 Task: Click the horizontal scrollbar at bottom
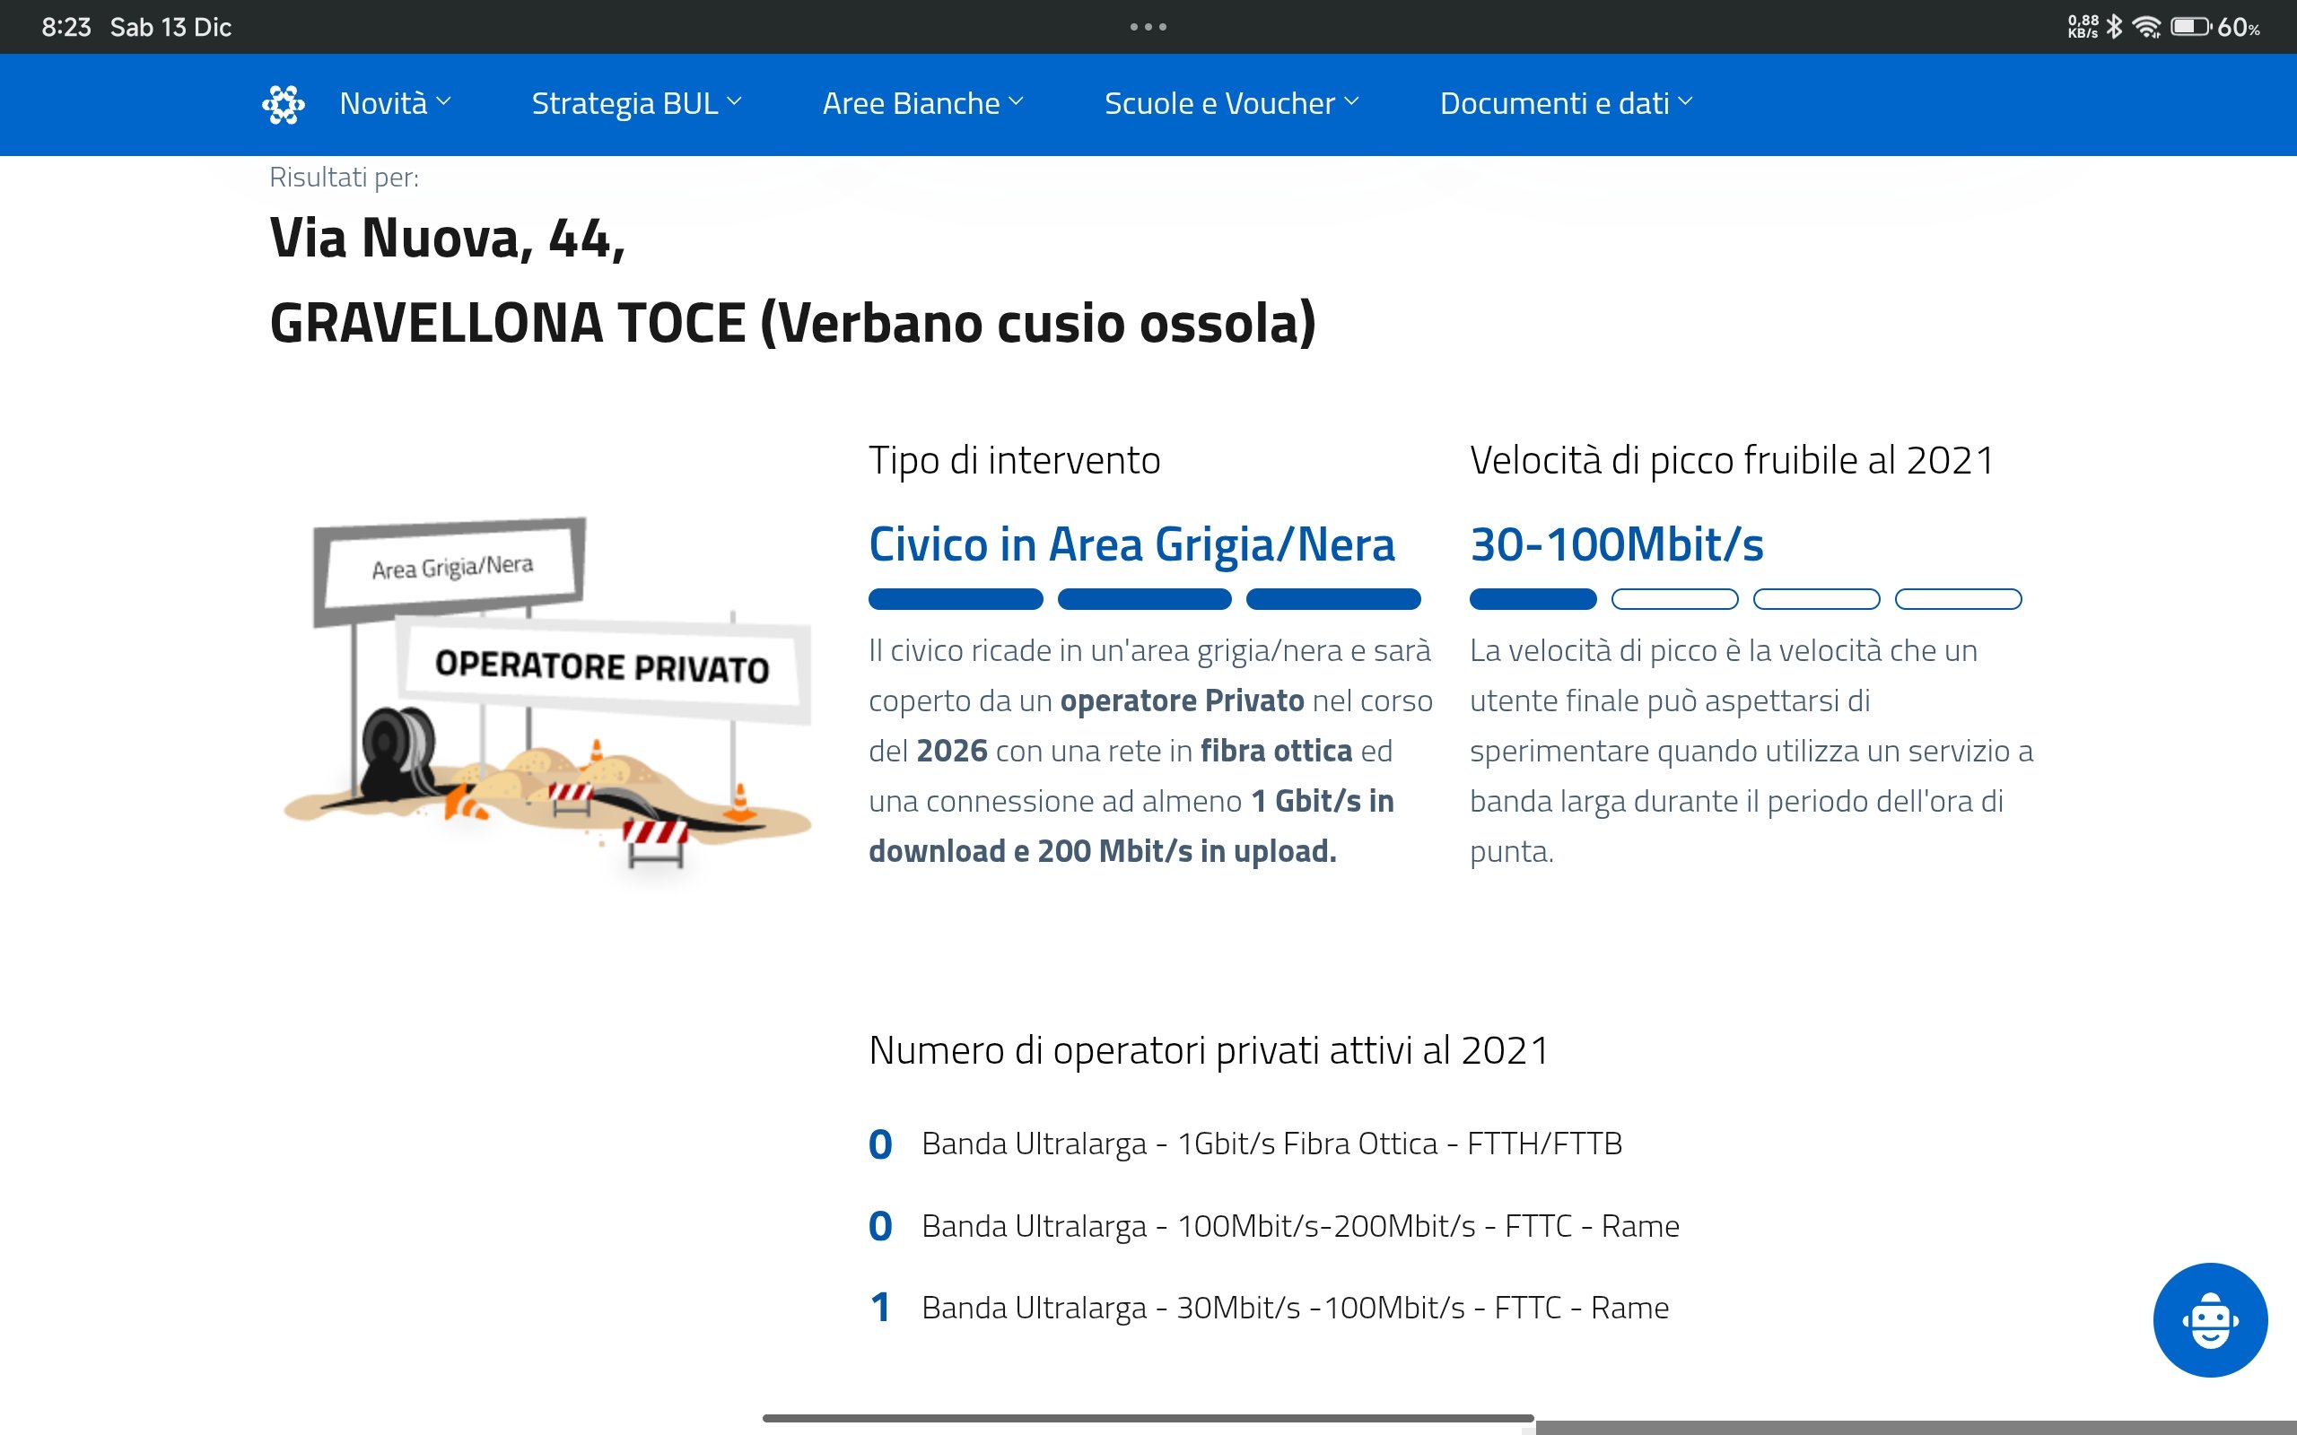pos(1148,1418)
